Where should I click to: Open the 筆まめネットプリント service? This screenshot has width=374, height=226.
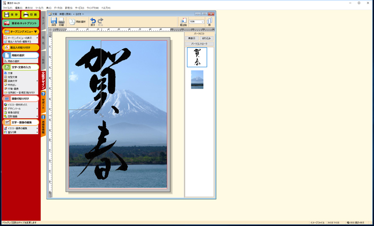tap(20, 24)
